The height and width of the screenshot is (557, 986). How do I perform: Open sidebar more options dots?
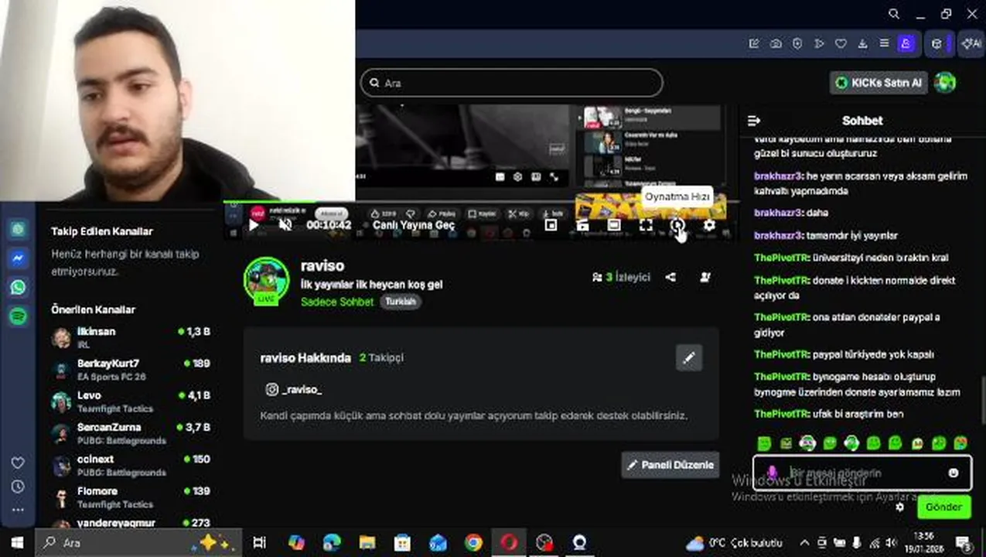(18, 510)
